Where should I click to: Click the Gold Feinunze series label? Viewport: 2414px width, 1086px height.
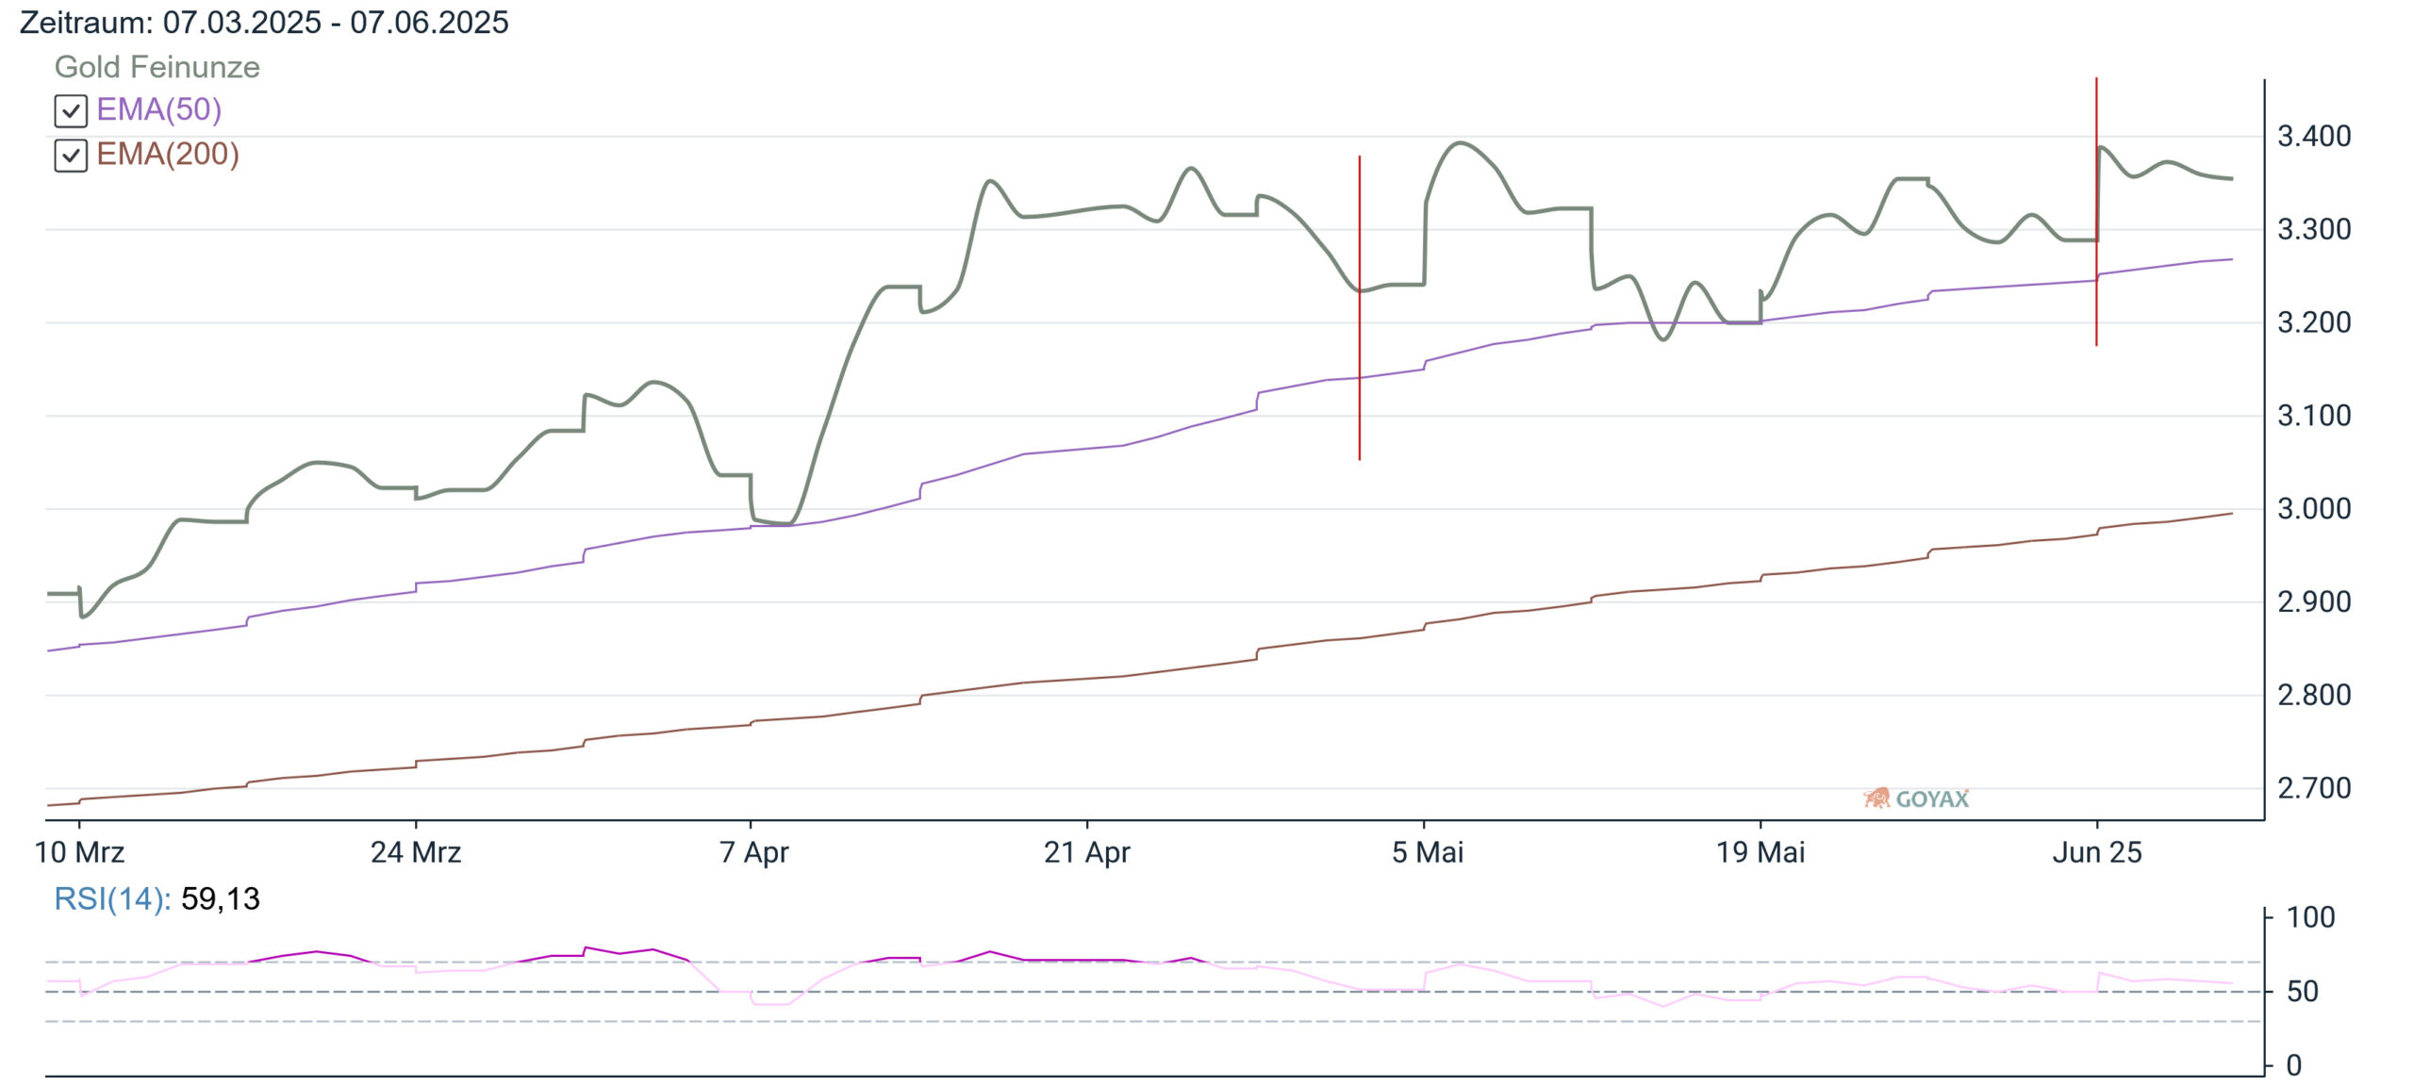pos(157,67)
